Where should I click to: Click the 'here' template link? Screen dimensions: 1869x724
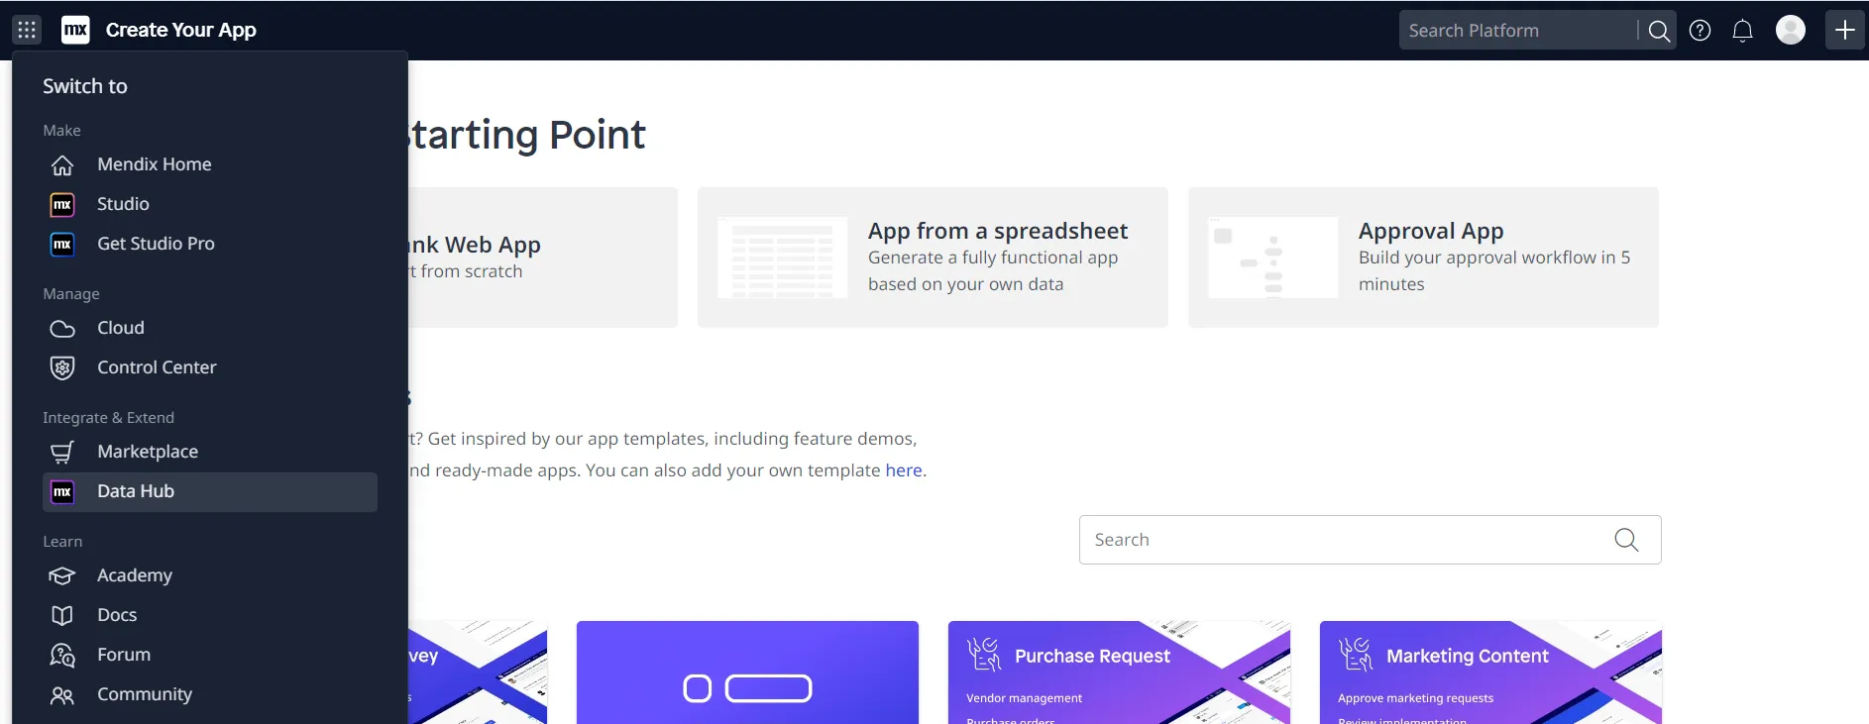(x=903, y=470)
